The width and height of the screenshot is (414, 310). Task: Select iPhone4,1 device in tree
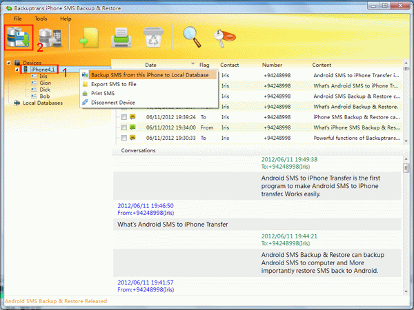coord(43,70)
